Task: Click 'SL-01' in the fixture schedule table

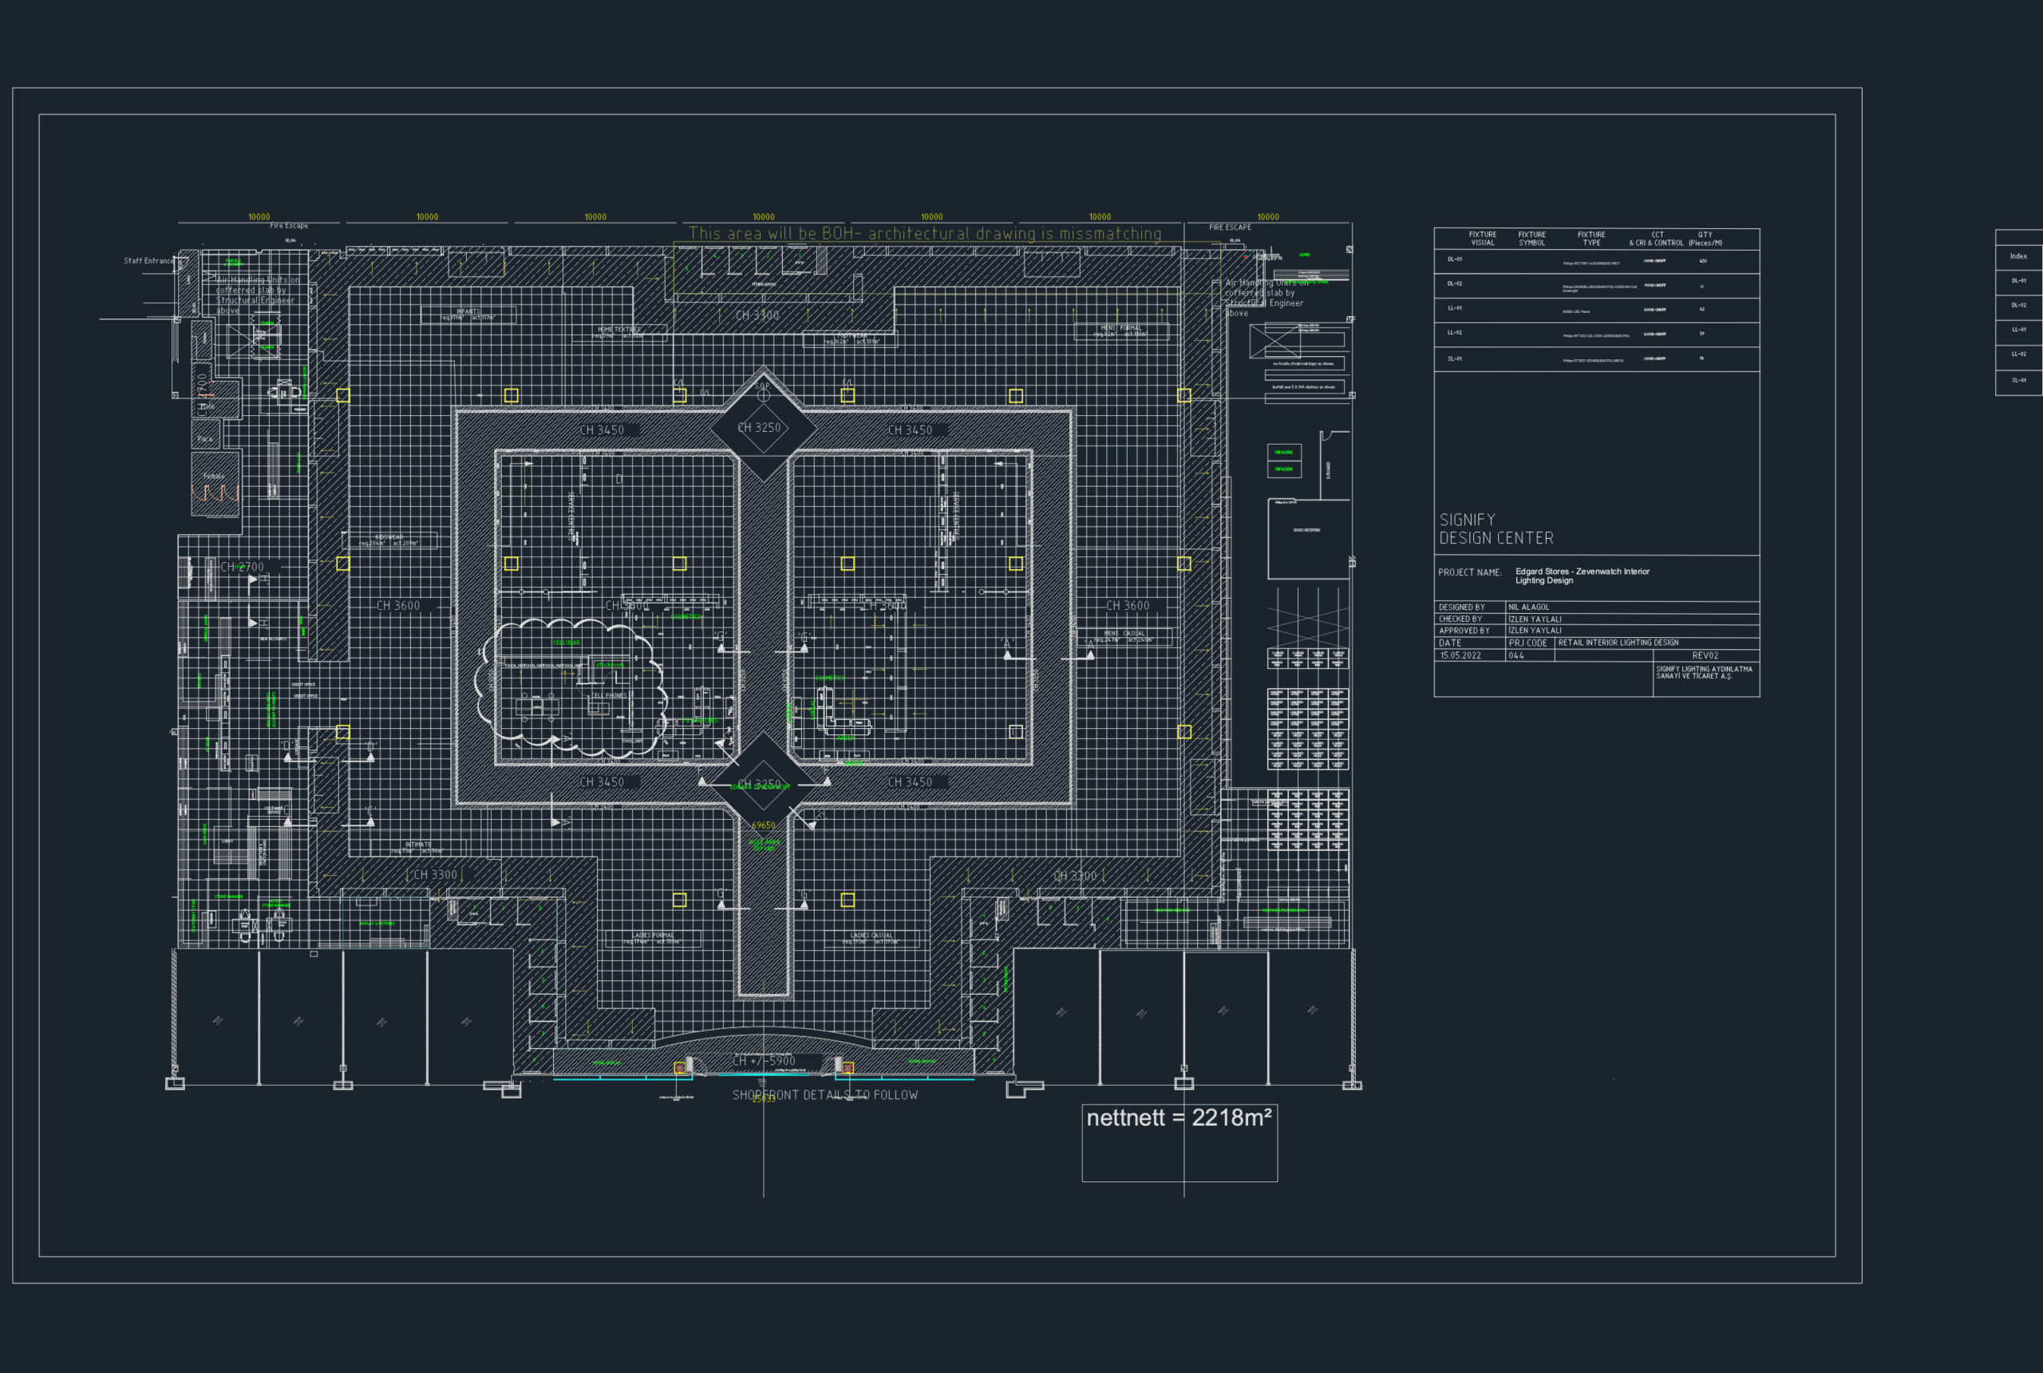Action: (1454, 359)
